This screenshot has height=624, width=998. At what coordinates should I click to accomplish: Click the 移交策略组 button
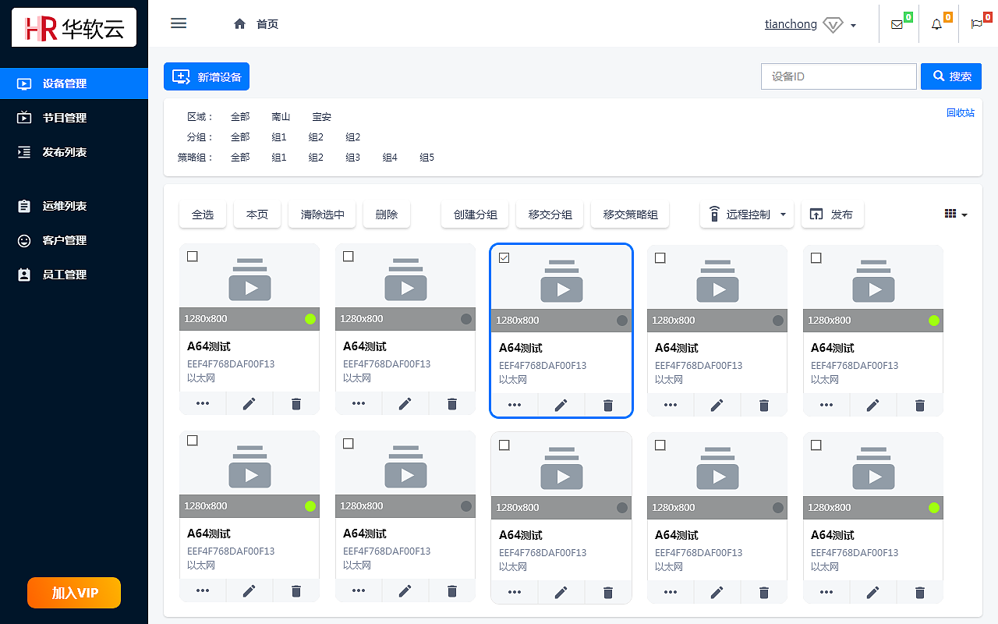pos(630,214)
